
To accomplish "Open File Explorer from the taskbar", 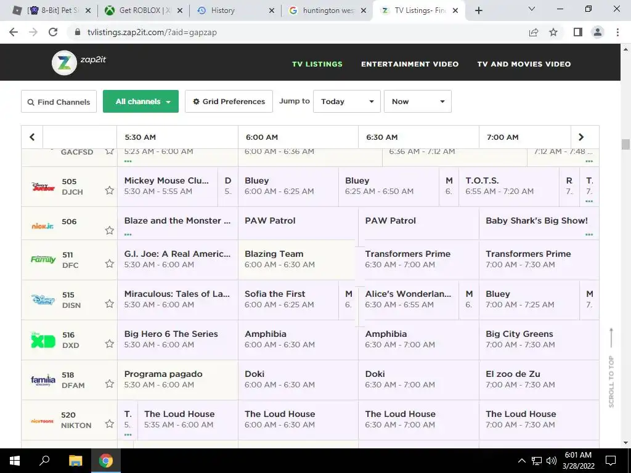I will click(x=75, y=461).
